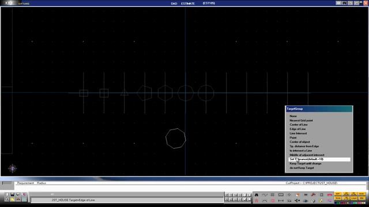Click the ESTIMATE title bar label
This screenshot has width=369, height=207.
click(188, 3)
